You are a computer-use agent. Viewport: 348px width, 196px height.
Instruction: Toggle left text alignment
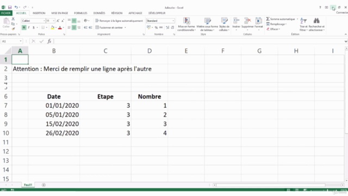69,28
